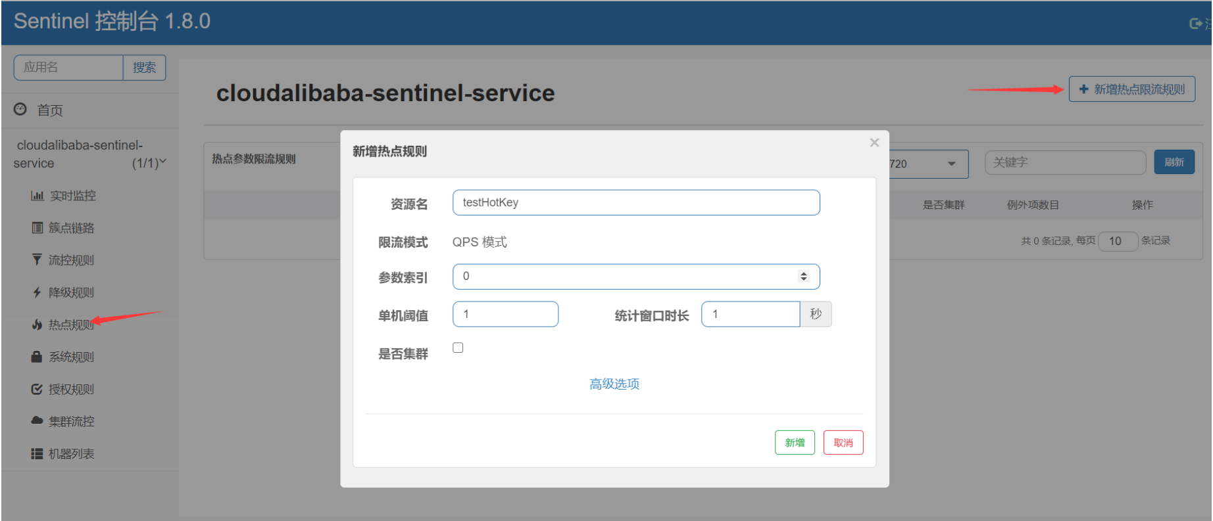Click the 授权规则 check icon
1213x521 pixels.
(37, 389)
